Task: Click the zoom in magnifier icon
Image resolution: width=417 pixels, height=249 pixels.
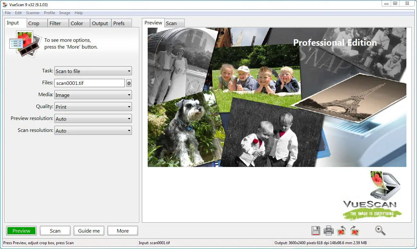Action: (380, 230)
